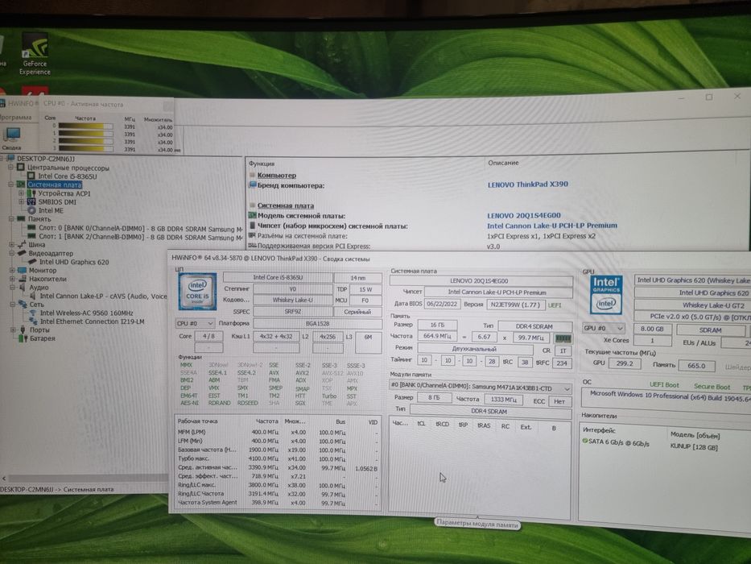The image size is (751, 564).
Task: Open the Программа menu
Action: pos(16,118)
